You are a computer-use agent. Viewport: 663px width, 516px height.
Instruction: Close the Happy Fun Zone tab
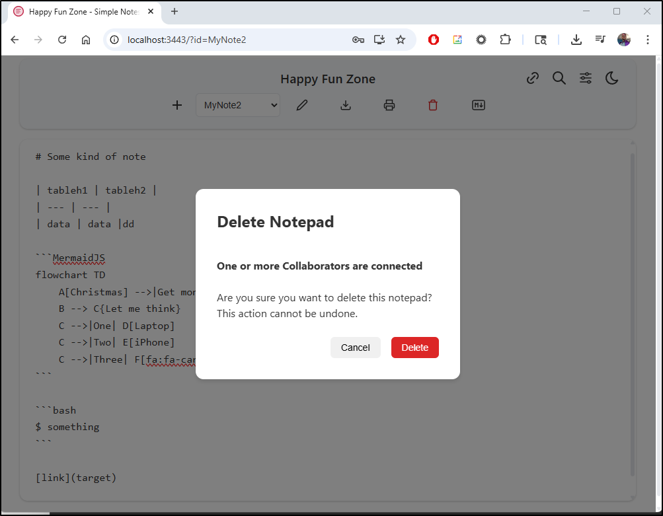click(151, 12)
